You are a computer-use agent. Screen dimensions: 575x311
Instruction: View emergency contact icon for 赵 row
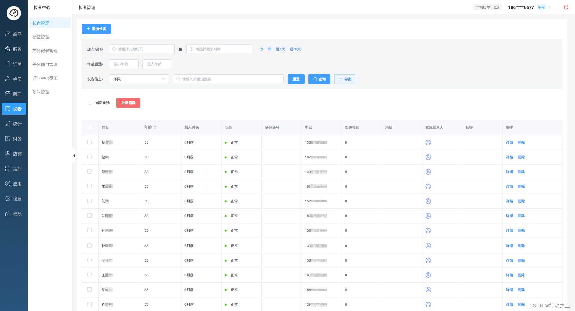point(428,157)
